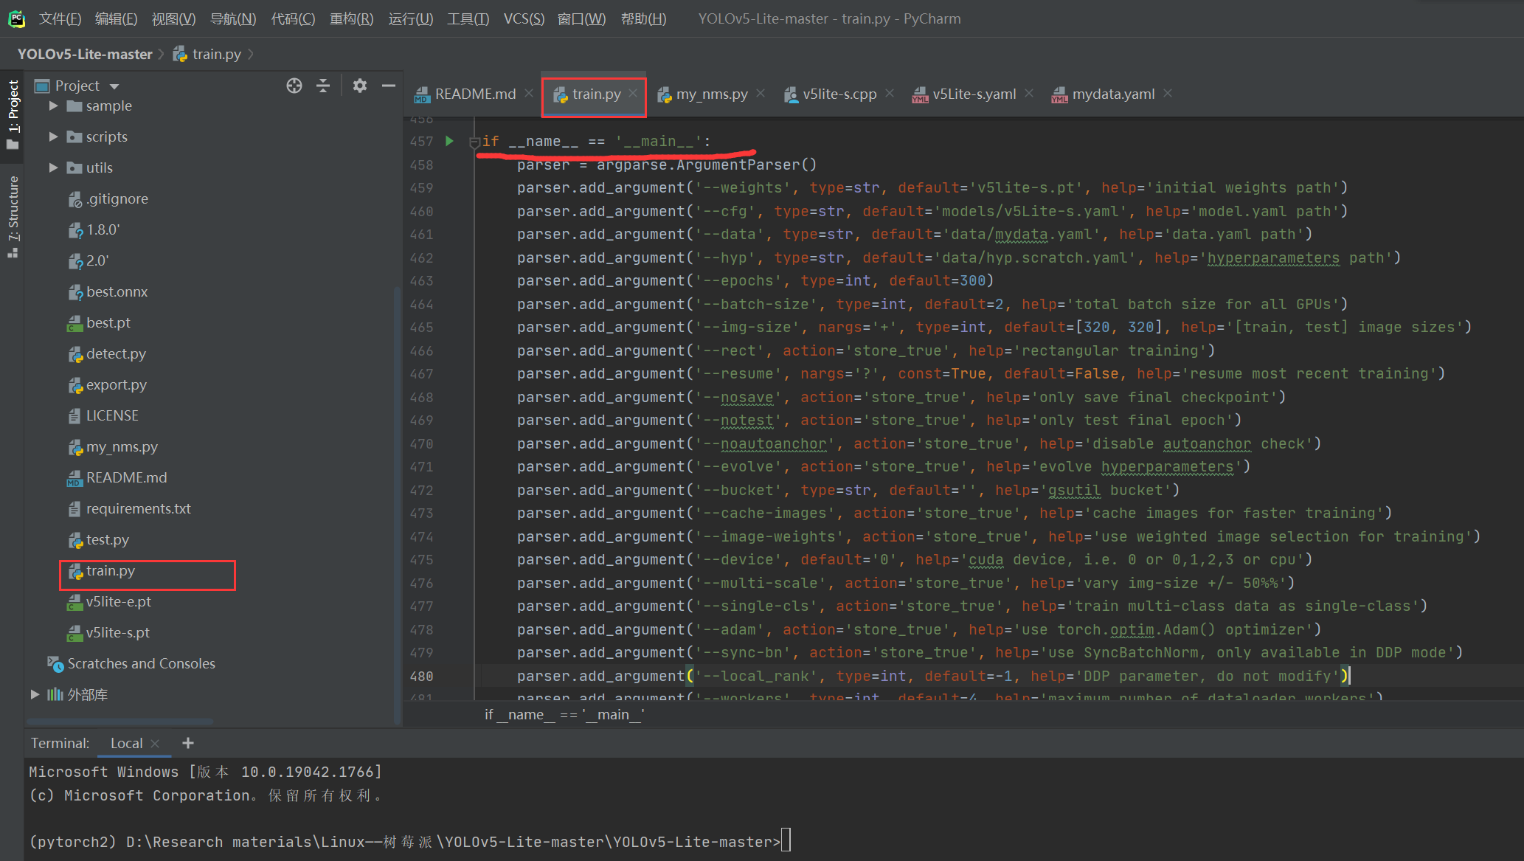Select test.py in project tree
This screenshot has width=1524, height=861.
[x=98, y=539]
